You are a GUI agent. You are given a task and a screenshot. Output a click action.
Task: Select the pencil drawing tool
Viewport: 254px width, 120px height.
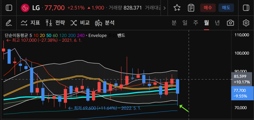click(x=9, y=23)
